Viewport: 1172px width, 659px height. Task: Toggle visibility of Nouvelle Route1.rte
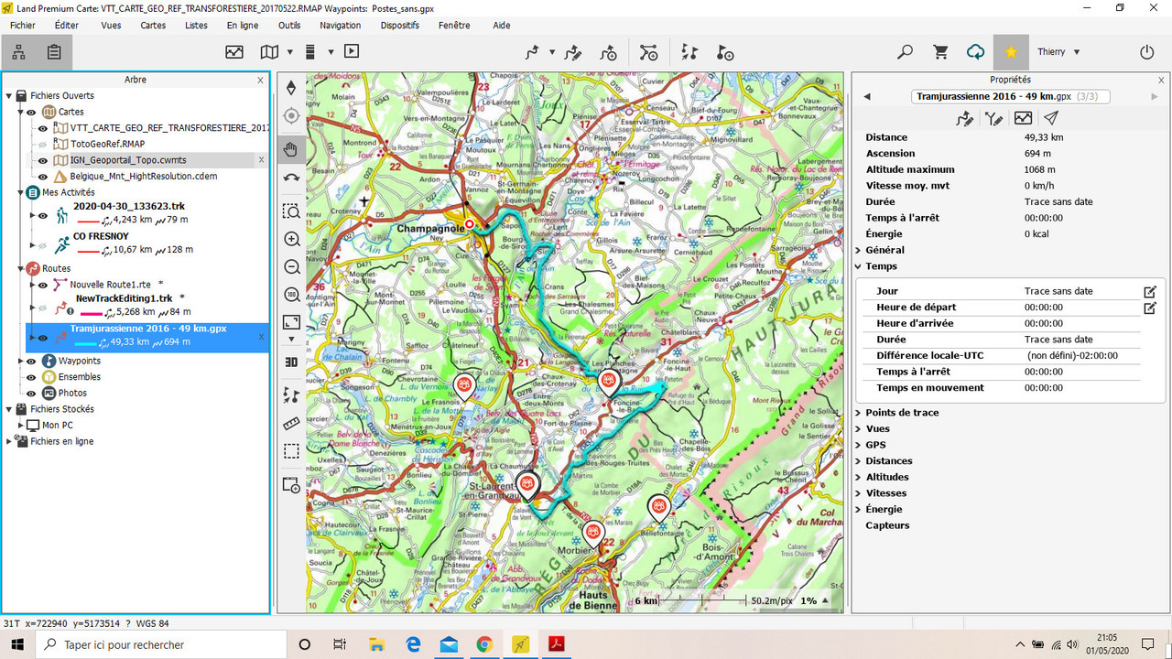click(42, 285)
